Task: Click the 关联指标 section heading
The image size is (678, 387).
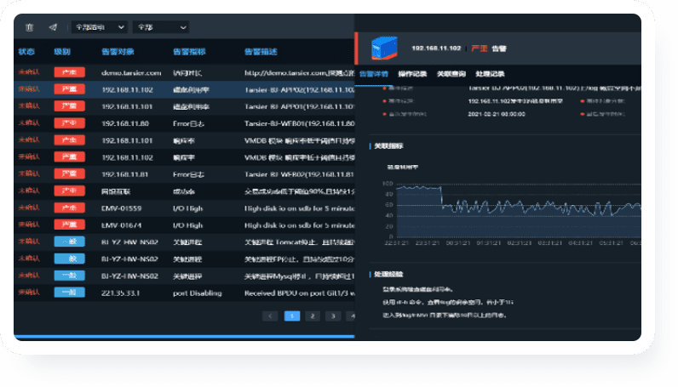Action: point(388,146)
